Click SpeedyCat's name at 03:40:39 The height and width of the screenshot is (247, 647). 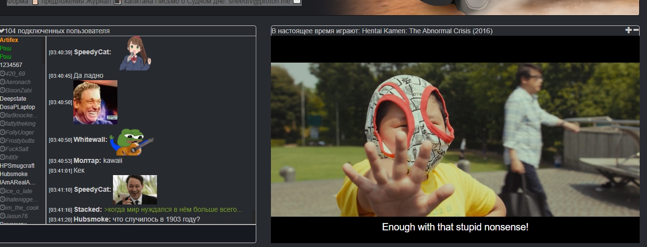tap(92, 52)
